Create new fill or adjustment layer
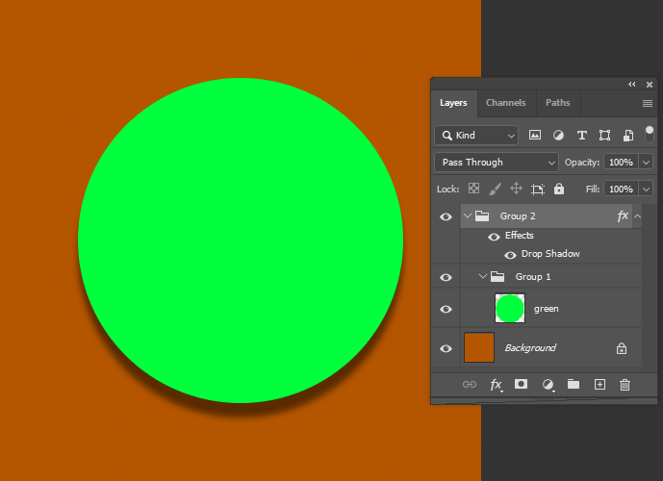This screenshot has height=481, width=663. coord(548,385)
